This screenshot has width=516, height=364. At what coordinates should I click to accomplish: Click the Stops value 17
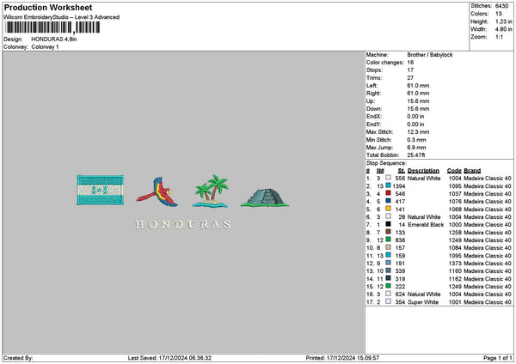(410, 70)
